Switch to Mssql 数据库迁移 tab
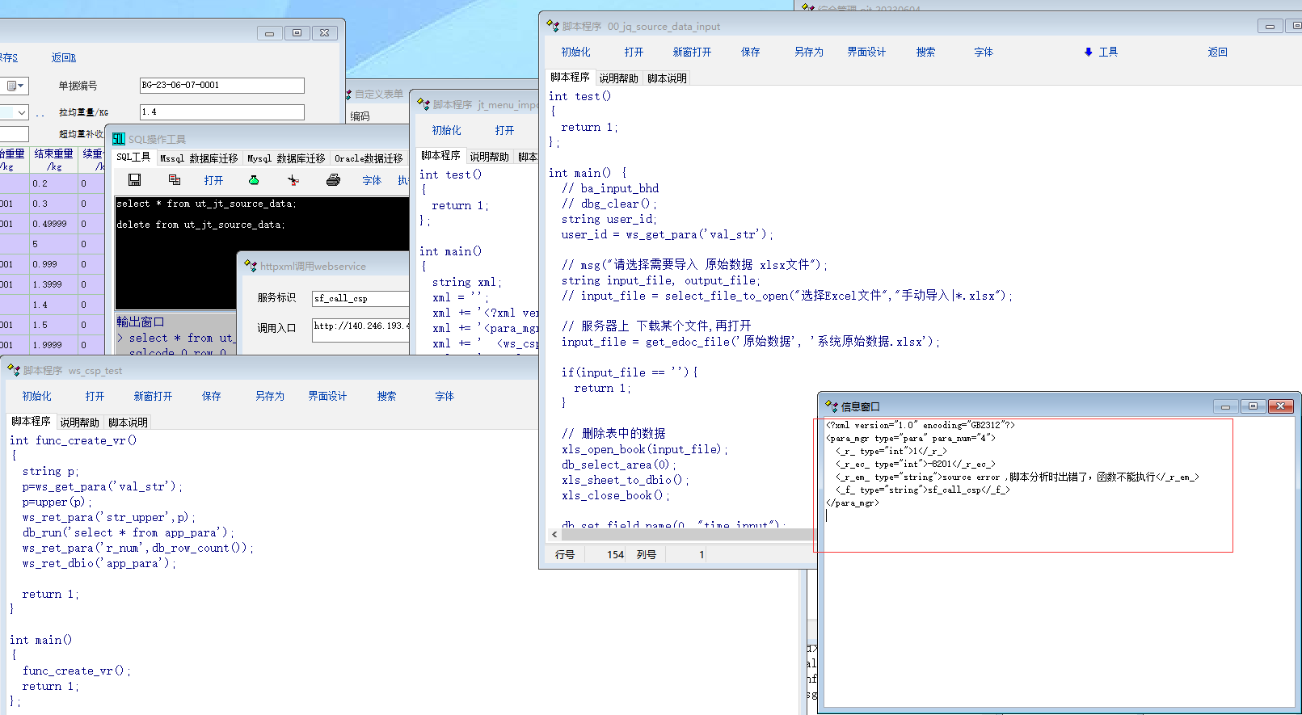This screenshot has width=1302, height=715. (199, 158)
